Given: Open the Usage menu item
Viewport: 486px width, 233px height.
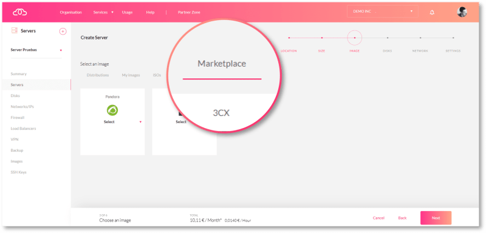Looking at the screenshot, I should 127,12.
